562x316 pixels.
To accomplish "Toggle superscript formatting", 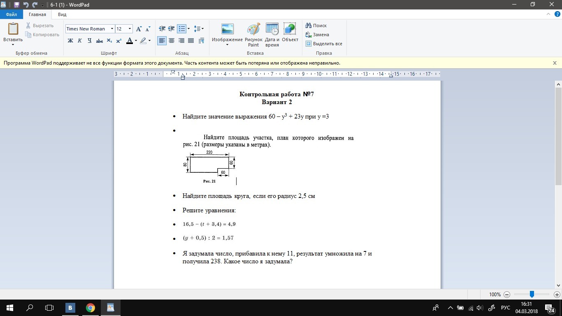I will [119, 41].
